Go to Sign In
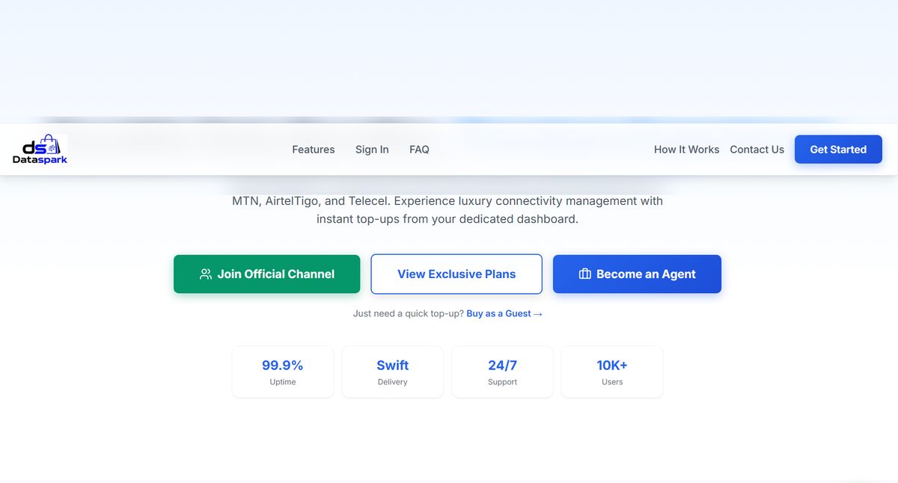This screenshot has width=898, height=483. (x=372, y=150)
